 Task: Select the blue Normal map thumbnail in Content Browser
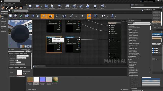coord(43,80)
